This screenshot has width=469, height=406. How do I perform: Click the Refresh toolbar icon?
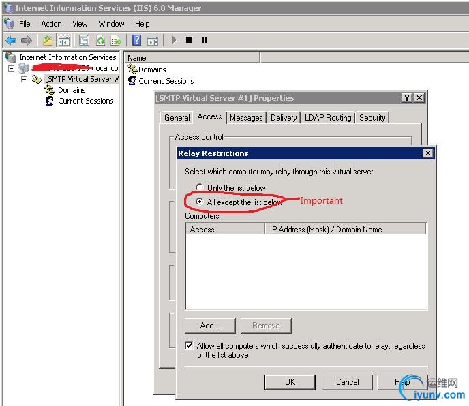tap(100, 40)
